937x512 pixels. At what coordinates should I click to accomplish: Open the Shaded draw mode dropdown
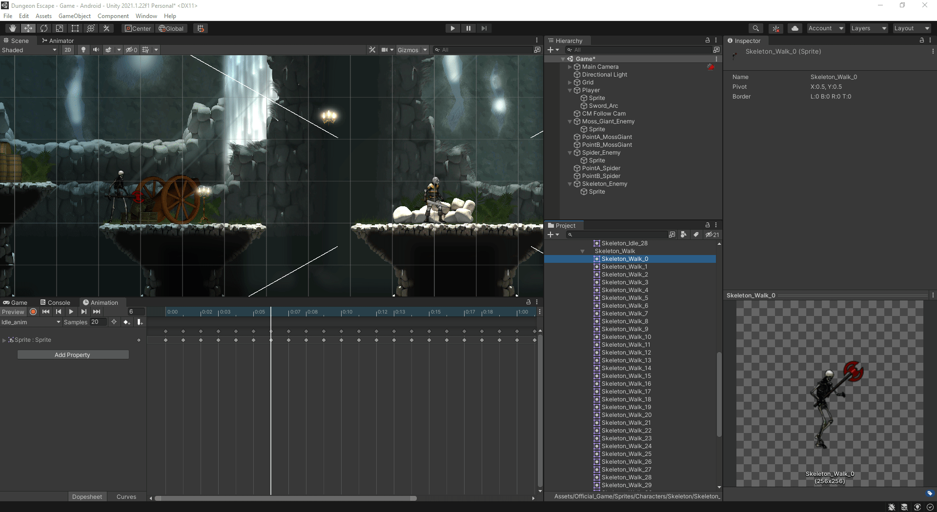pos(29,50)
